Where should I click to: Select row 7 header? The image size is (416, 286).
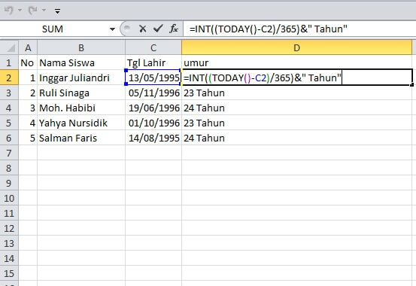click(9, 153)
